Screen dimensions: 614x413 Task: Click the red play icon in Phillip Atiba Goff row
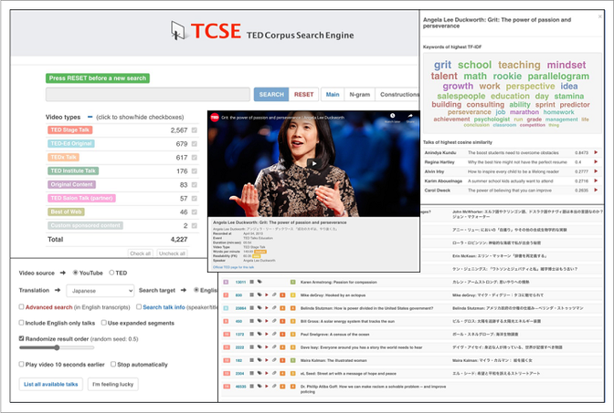pyautogui.click(x=267, y=386)
